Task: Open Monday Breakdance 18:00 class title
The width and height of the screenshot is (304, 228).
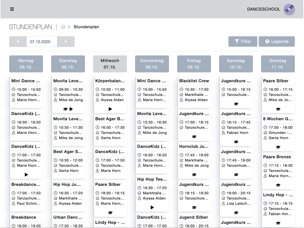Action: [x=24, y=217]
